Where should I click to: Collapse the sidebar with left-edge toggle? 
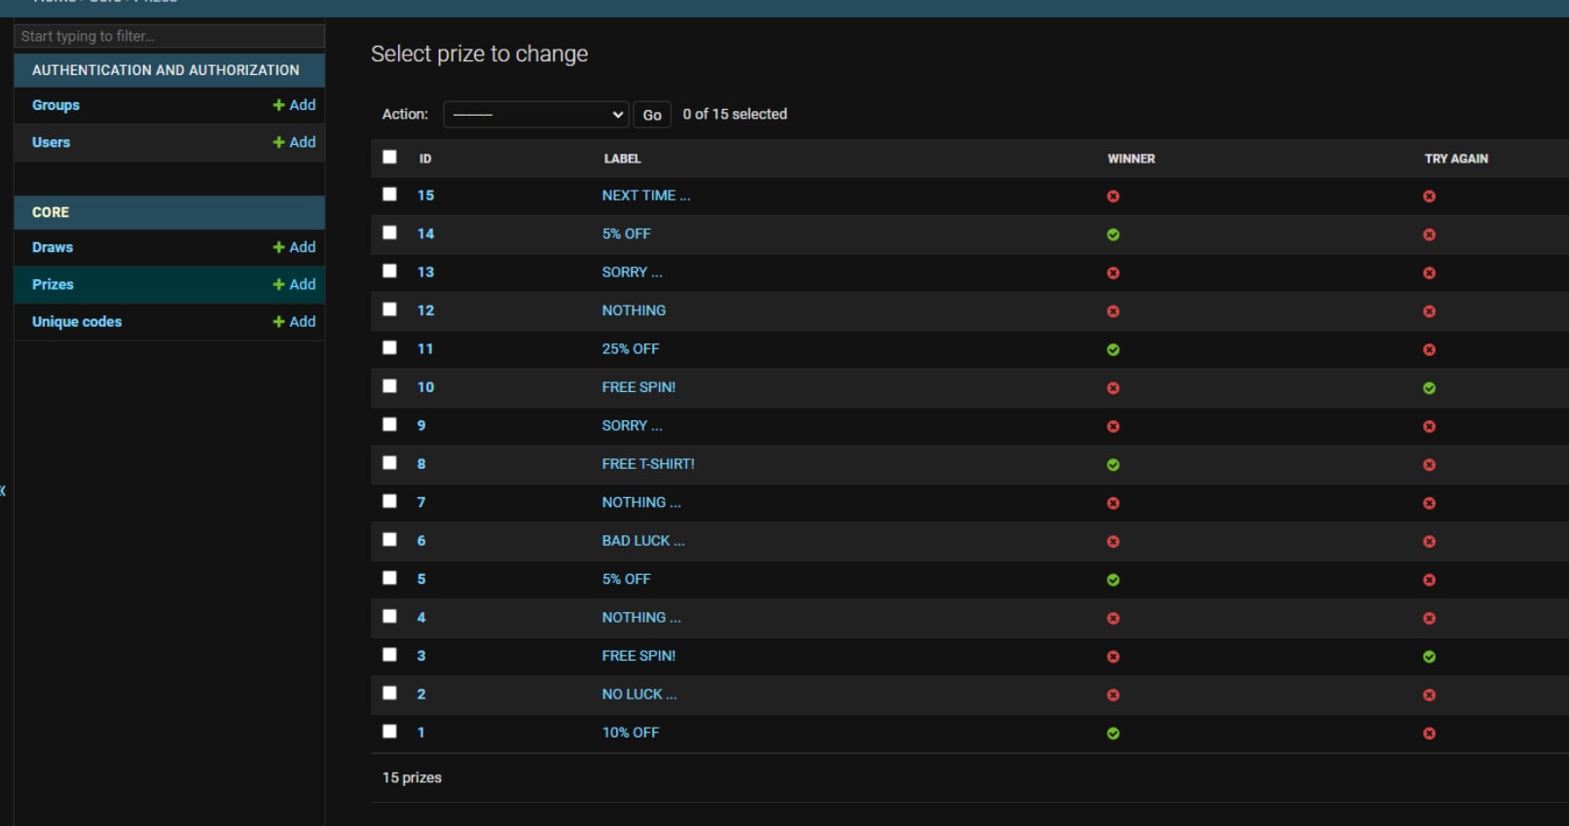[3, 490]
